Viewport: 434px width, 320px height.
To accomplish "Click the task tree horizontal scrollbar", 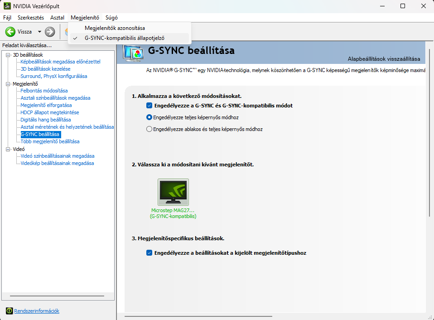I will 57,296.
